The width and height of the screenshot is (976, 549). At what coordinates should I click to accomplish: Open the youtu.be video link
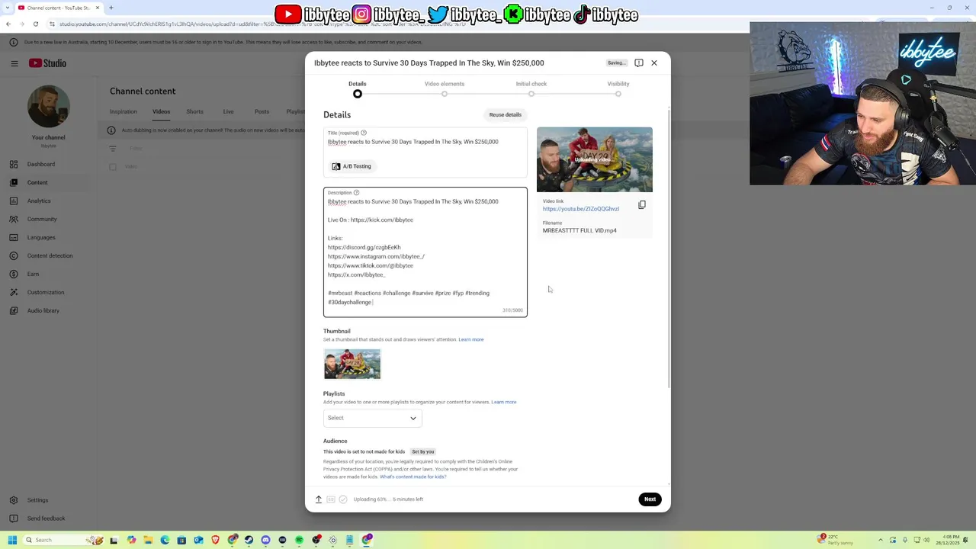pyautogui.click(x=581, y=209)
